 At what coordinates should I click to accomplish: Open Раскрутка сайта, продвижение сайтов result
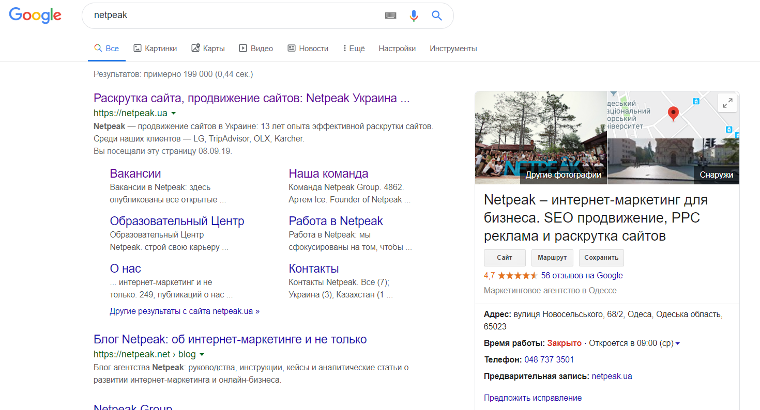click(x=251, y=98)
